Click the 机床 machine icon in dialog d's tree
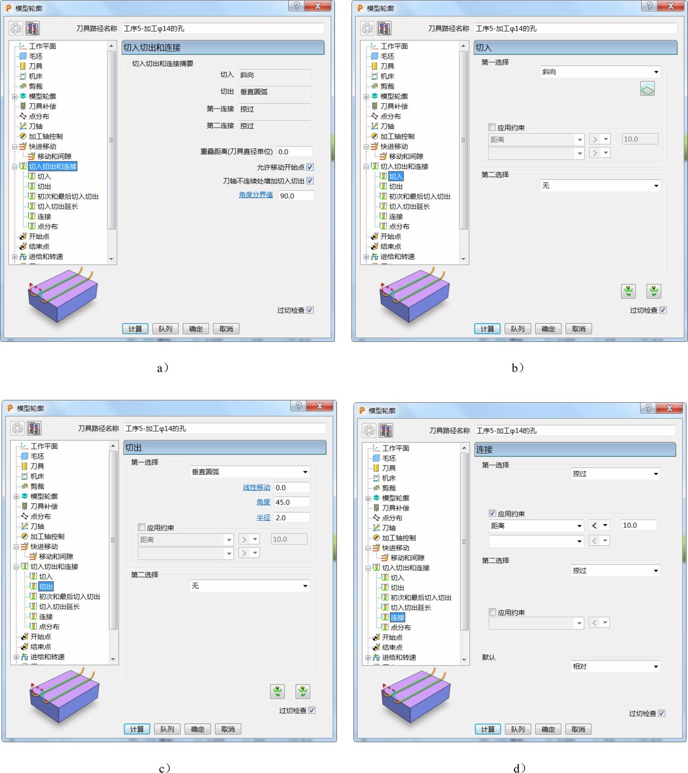The image size is (688, 773). click(376, 478)
